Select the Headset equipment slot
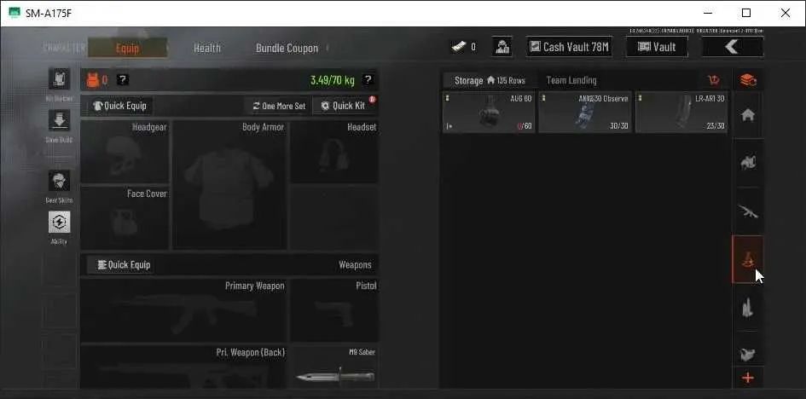This screenshot has height=399, width=806. 334,152
